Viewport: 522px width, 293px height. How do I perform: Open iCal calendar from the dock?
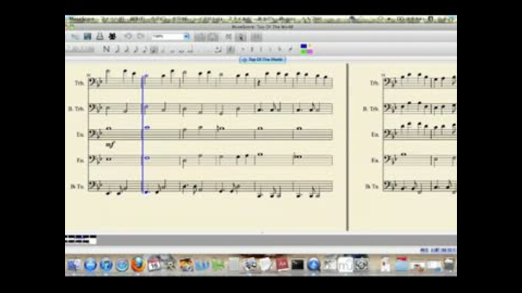154,265
